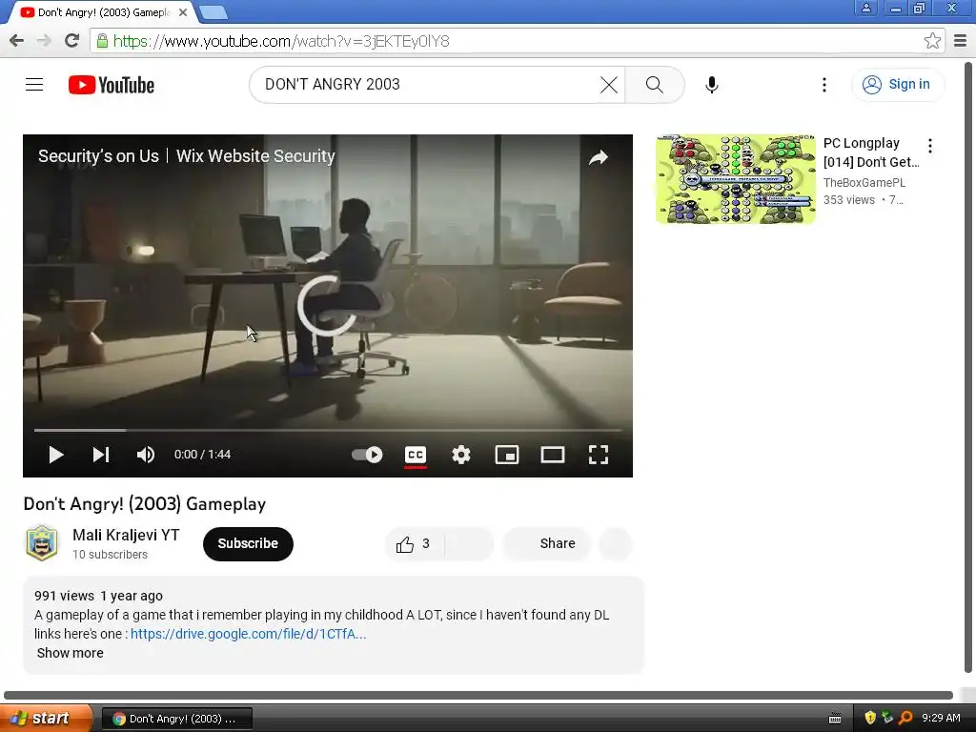Clear the search query text

pyautogui.click(x=609, y=85)
